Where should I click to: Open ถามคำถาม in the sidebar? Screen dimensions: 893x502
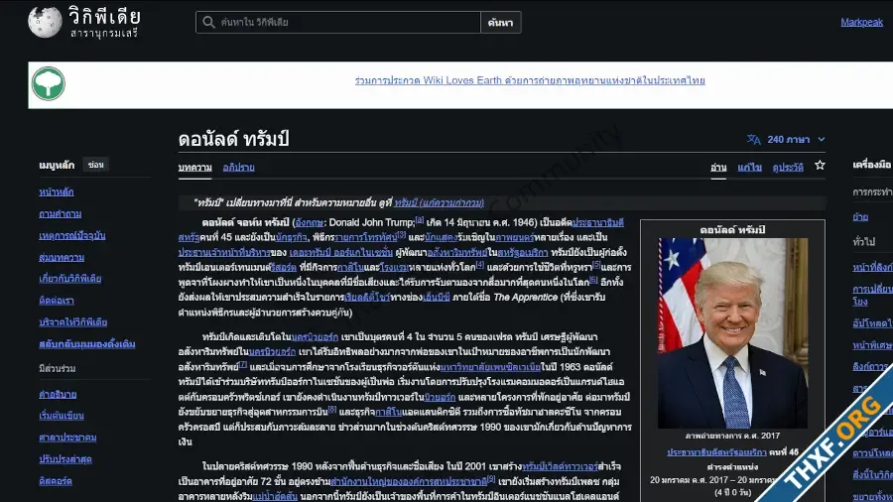point(60,214)
